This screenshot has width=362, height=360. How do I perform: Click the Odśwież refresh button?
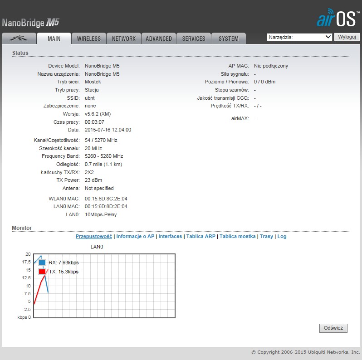tap(333, 328)
